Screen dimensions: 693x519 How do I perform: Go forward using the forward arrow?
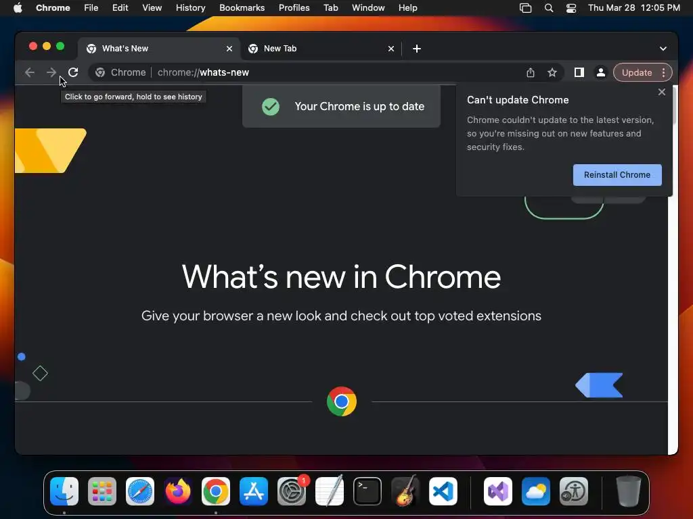(51, 72)
